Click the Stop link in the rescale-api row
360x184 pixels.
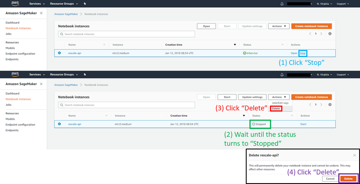303,53
